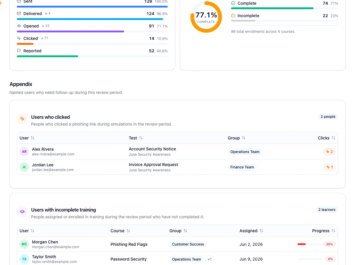The height and width of the screenshot is (265, 355).
Task: Click the 2 learners count badge
Action: (x=327, y=209)
